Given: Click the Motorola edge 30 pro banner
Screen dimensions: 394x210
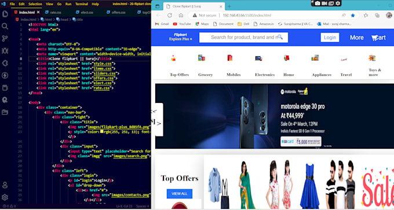Looking at the screenshot, I should (275, 116).
